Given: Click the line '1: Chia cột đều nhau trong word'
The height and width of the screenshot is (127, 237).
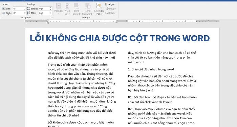Looking at the screenshot, I should (x=151, y=69).
